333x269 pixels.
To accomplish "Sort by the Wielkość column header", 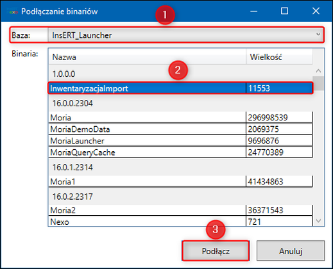I will tap(279, 57).
